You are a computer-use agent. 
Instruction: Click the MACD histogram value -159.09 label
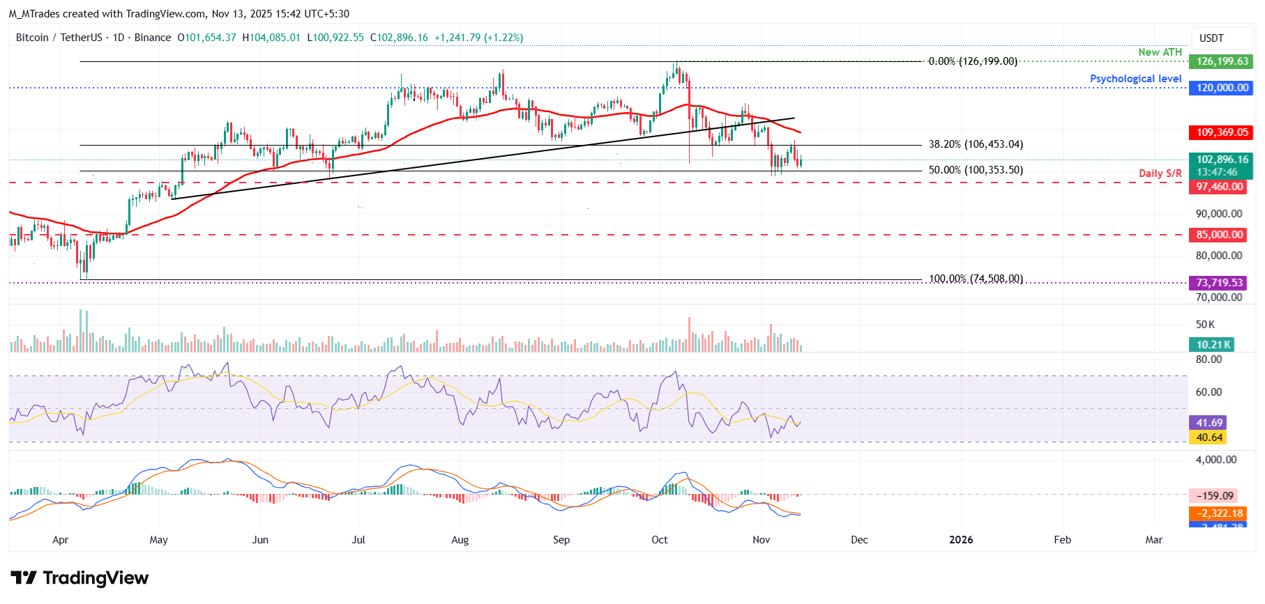pyautogui.click(x=1214, y=496)
